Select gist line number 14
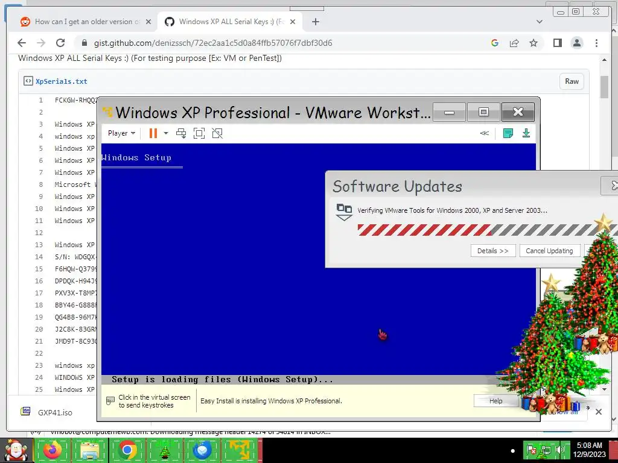The image size is (618, 463). (39, 257)
